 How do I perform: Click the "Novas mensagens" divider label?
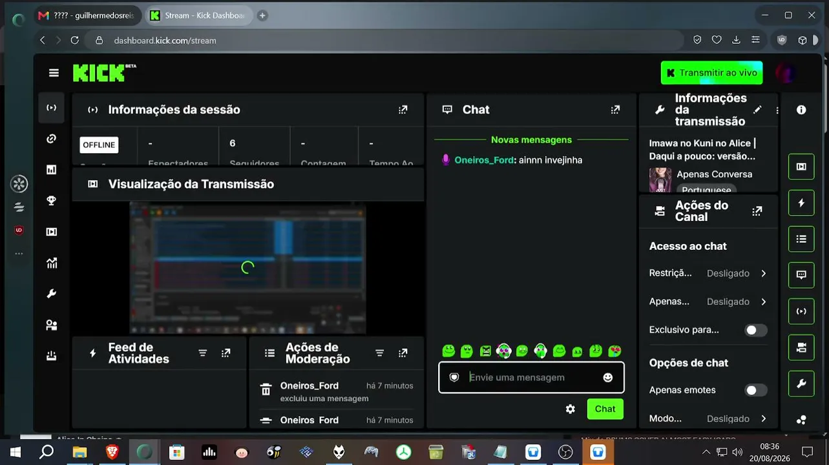click(531, 139)
